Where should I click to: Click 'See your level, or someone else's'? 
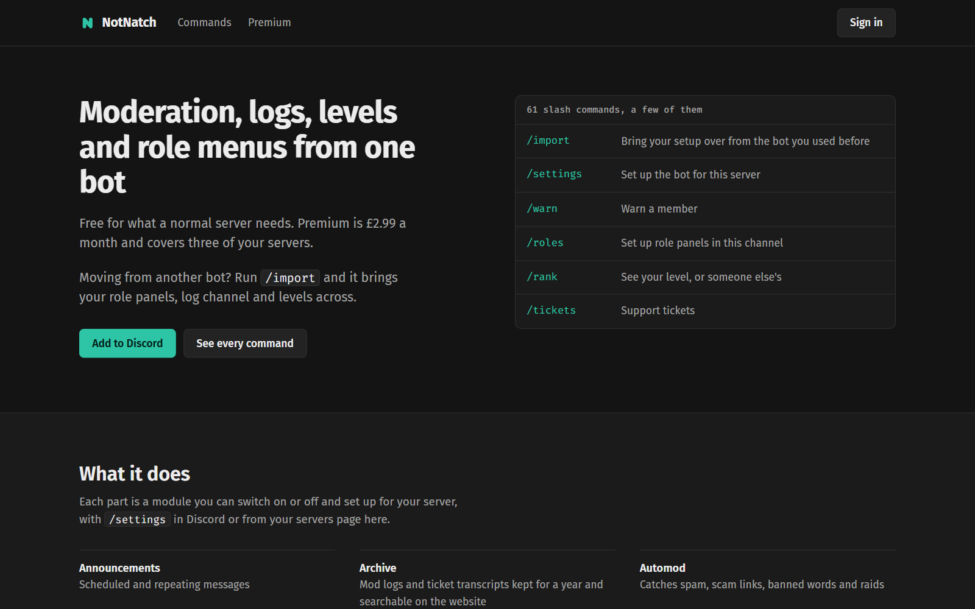(701, 277)
